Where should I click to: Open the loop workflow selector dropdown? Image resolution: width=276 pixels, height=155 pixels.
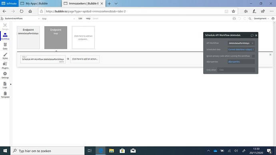click(58, 19)
